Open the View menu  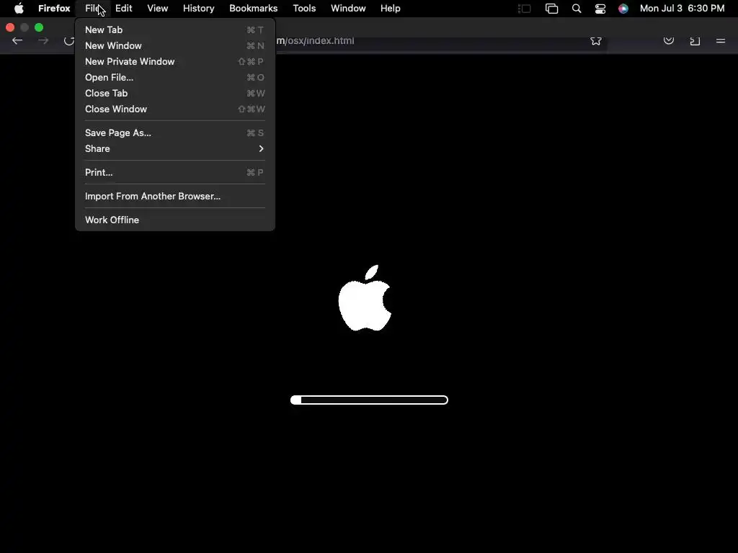[158, 9]
